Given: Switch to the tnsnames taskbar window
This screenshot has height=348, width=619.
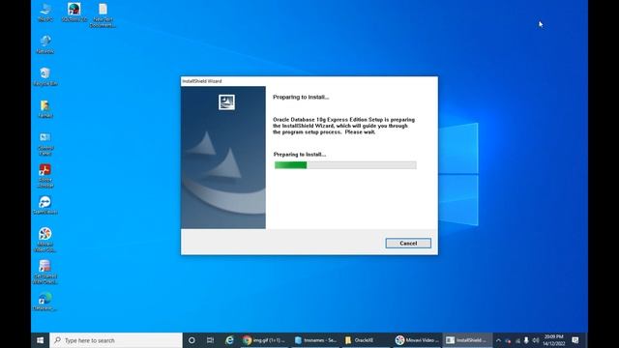Looking at the screenshot, I should (x=315, y=340).
